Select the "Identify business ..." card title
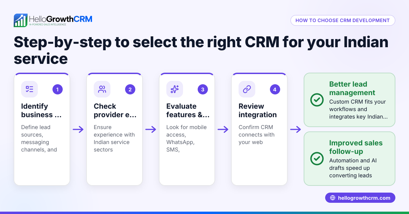Image resolution: width=409 pixels, height=214 pixels. click(x=42, y=110)
